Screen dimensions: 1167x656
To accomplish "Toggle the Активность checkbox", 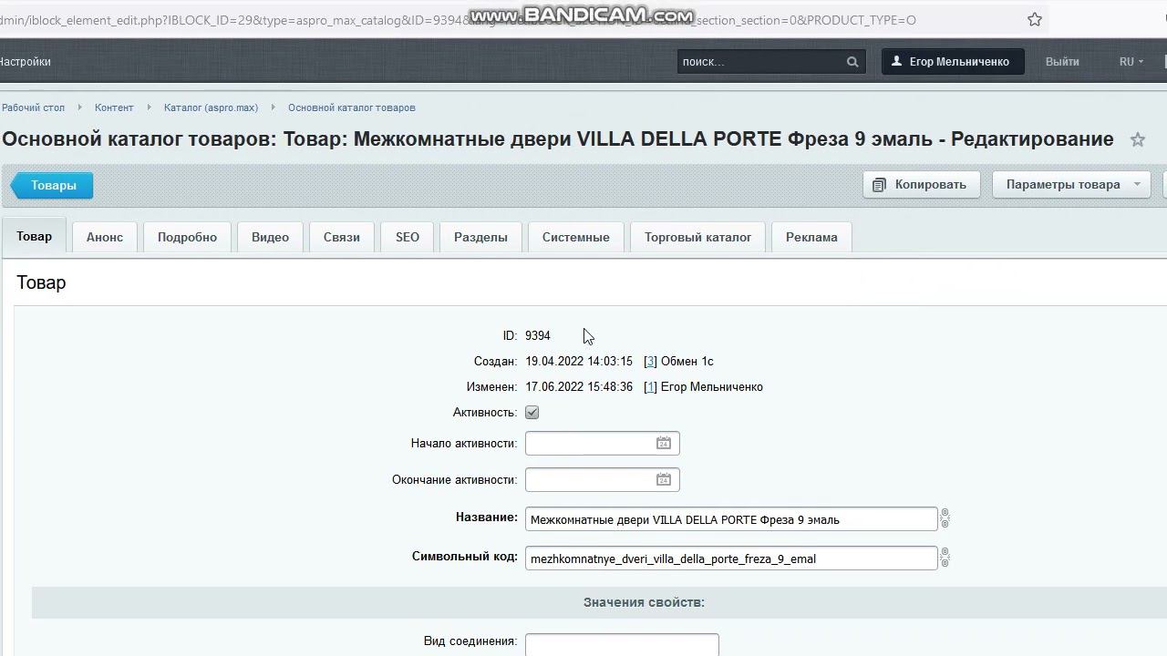I will tap(532, 413).
